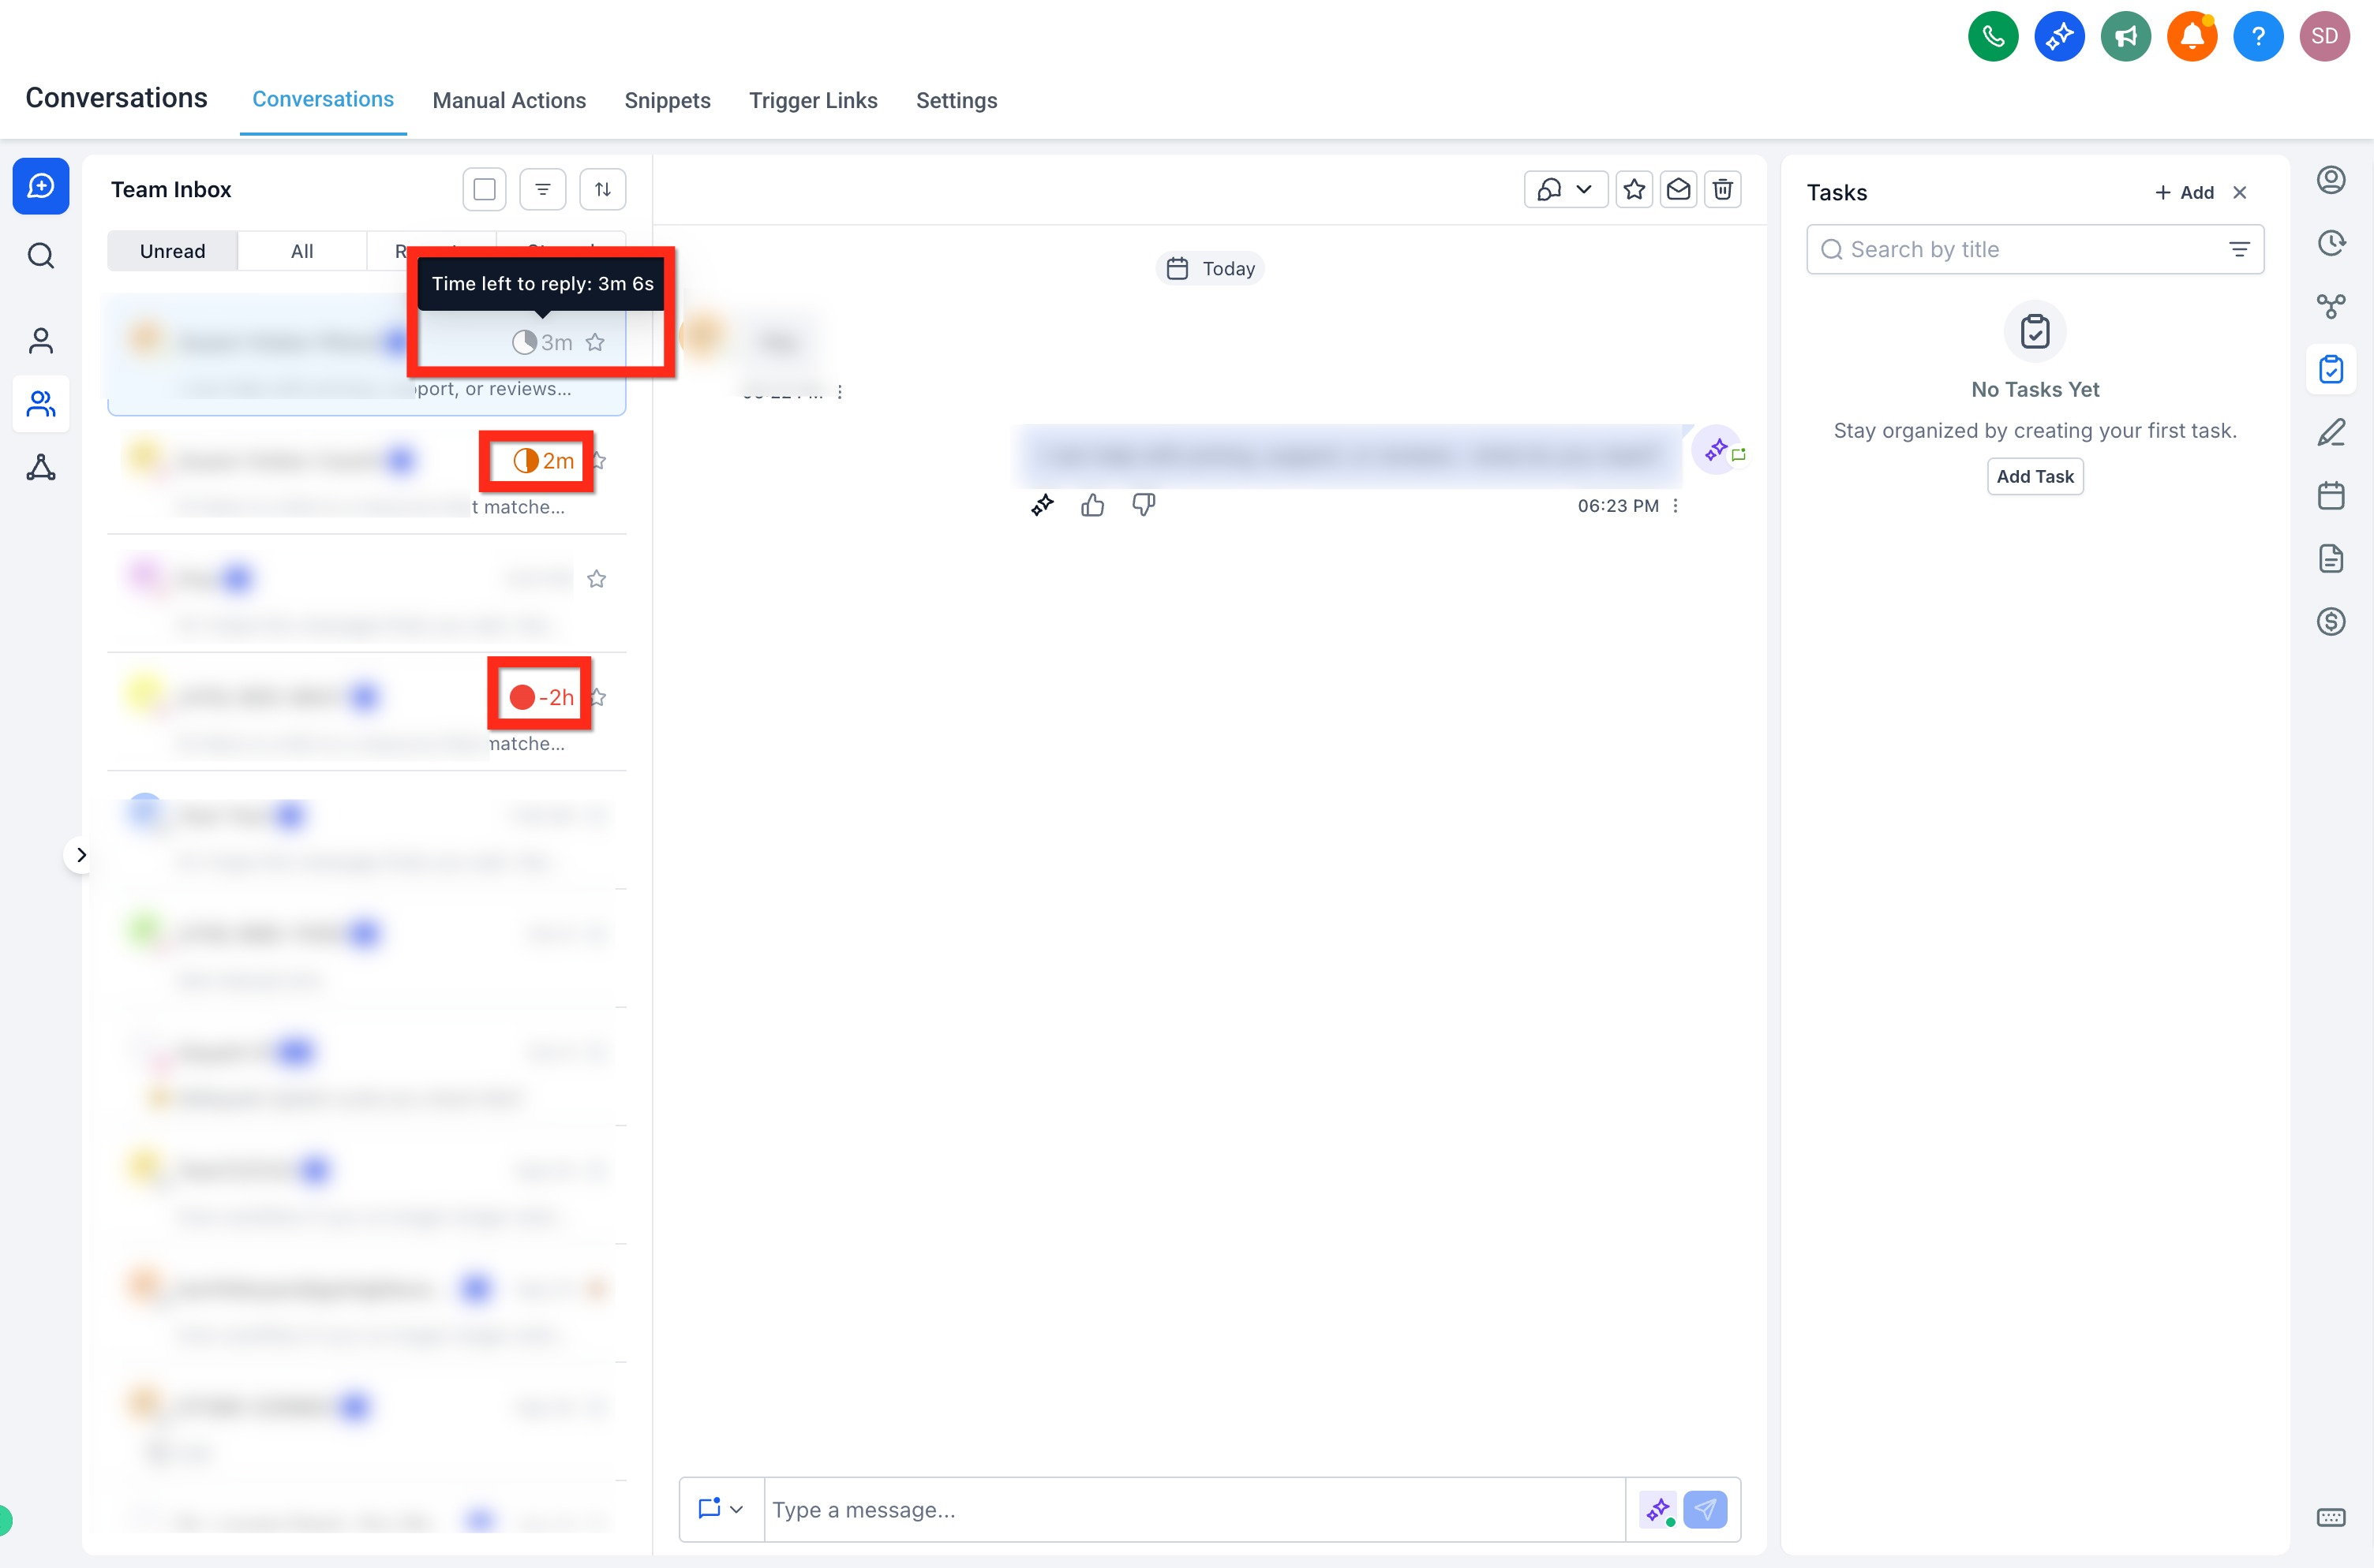Open the help question mark icon

[x=2258, y=37]
